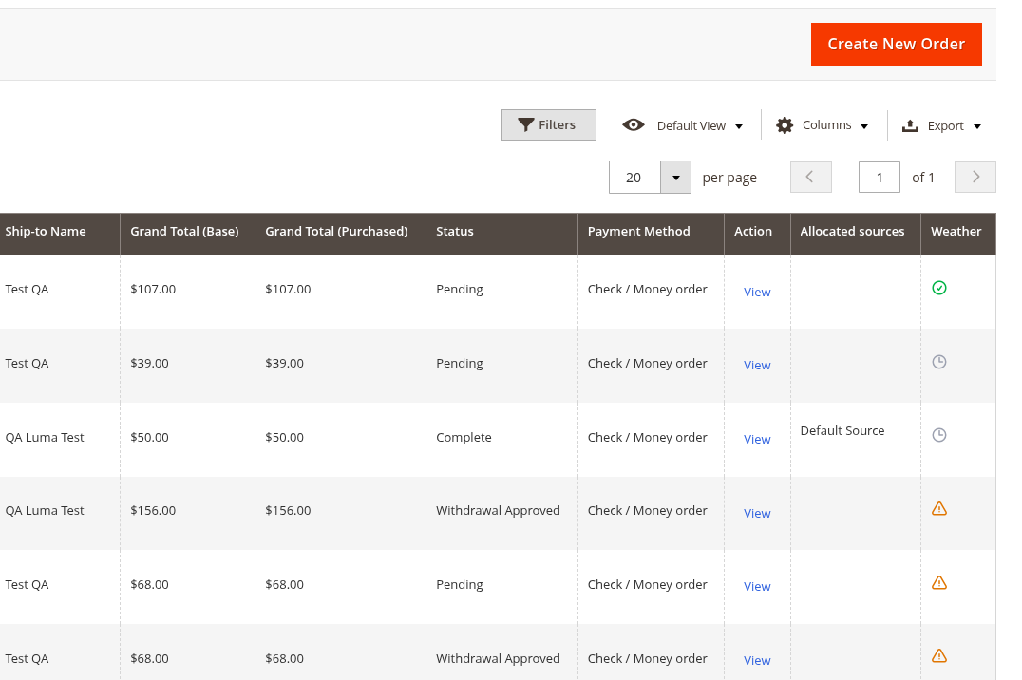Click the warning triangle icon for $156.00 order
The image size is (1022, 680).
click(939, 508)
